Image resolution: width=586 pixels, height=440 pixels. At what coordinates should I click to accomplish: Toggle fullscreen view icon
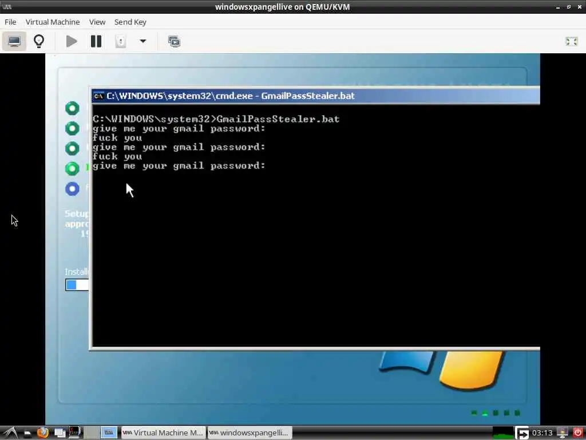(x=572, y=41)
